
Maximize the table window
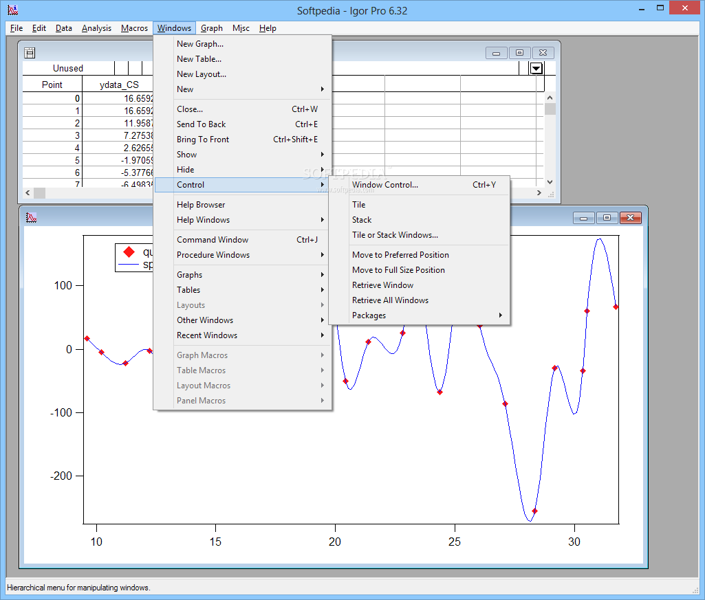pyautogui.click(x=520, y=53)
